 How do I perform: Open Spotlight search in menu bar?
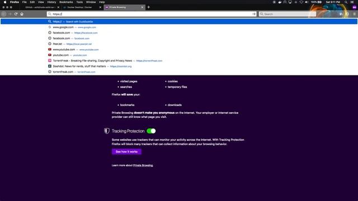[x=346, y=2]
